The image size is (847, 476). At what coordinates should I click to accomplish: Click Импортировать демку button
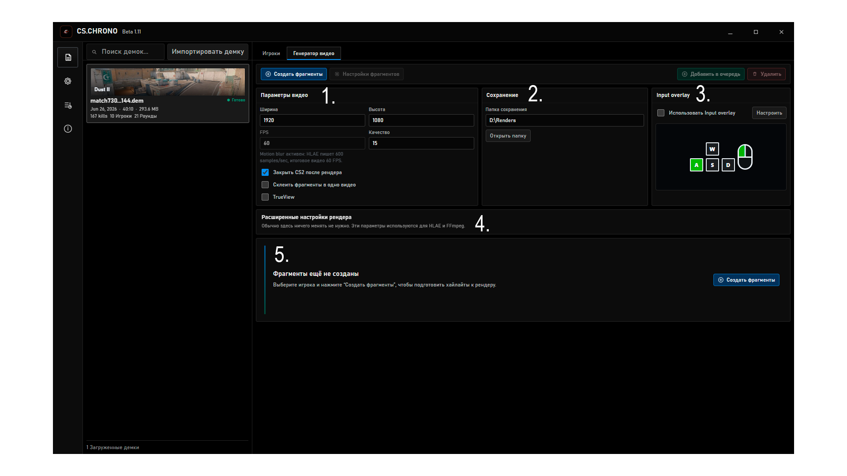tap(208, 52)
